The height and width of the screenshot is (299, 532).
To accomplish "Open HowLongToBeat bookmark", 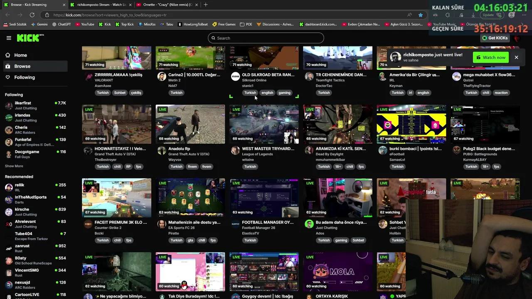I will pos(192,24).
